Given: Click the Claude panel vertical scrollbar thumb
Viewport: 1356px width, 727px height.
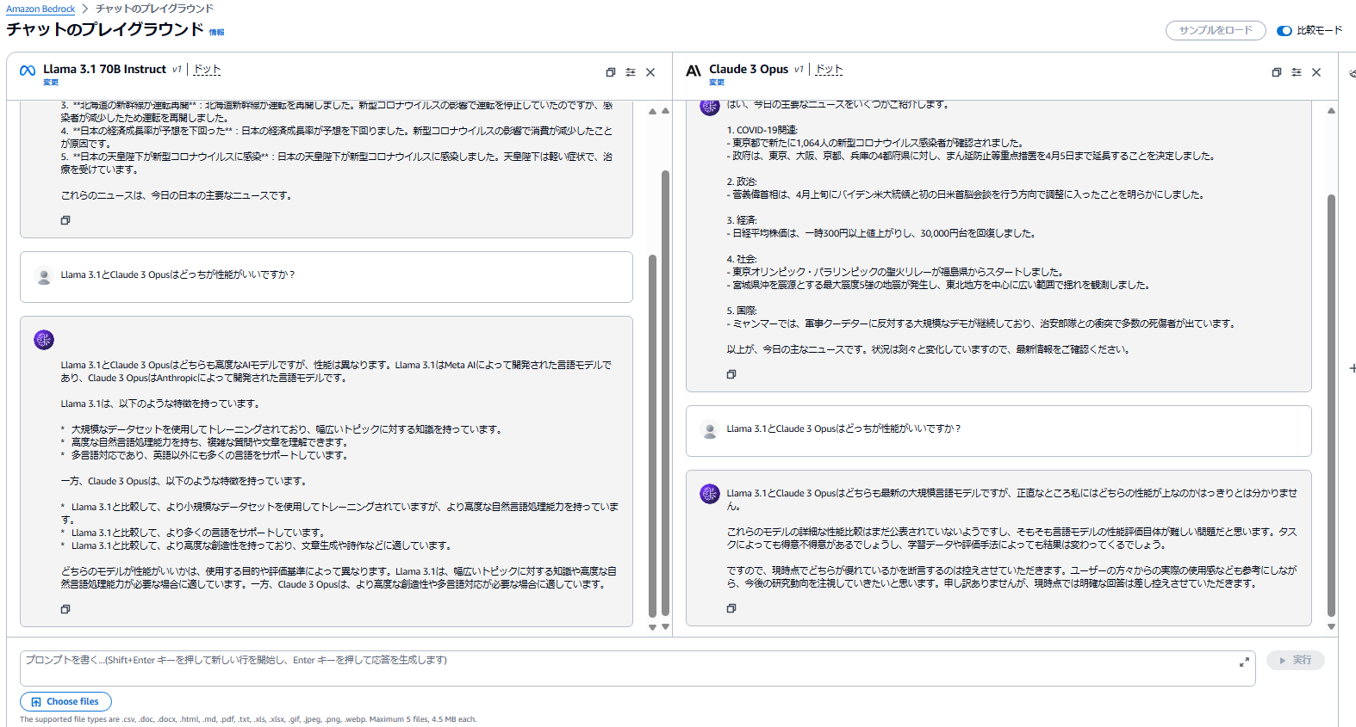Looking at the screenshot, I should coord(1331,406).
